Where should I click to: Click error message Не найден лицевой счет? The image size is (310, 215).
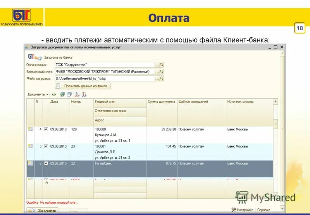(x=52, y=203)
